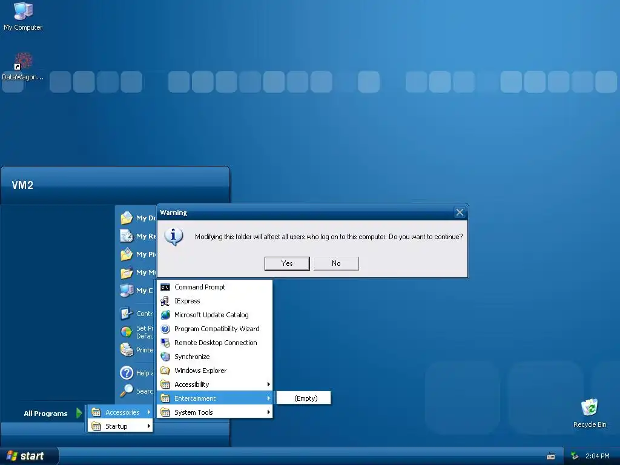Click the 'Modifying this folder' warning message

tap(329, 237)
